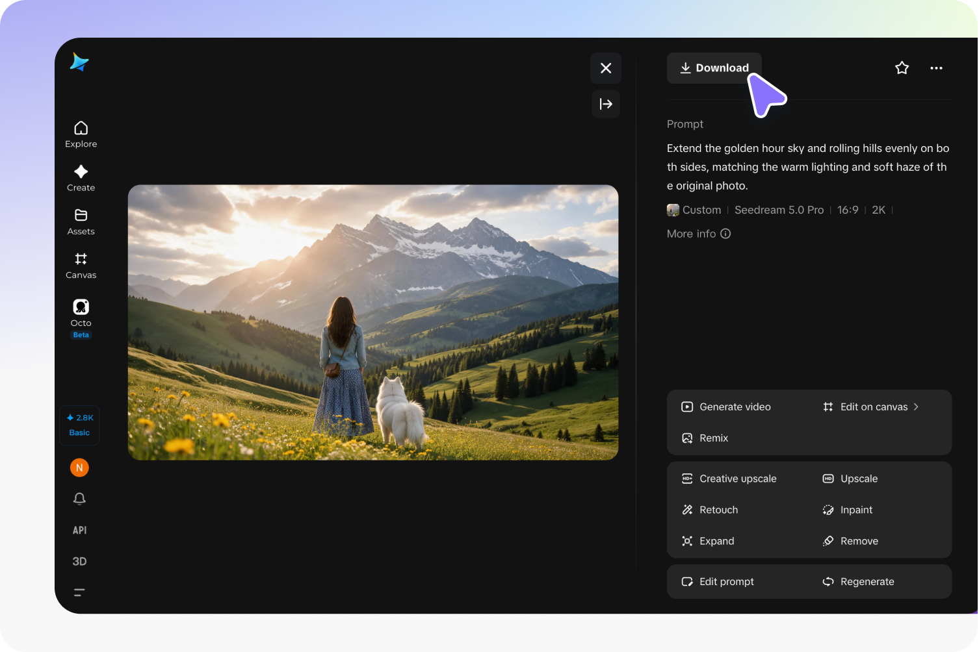The width and height of the screenshot is (979, 652).
Task: Select Remix option
Action: point(705,438)
